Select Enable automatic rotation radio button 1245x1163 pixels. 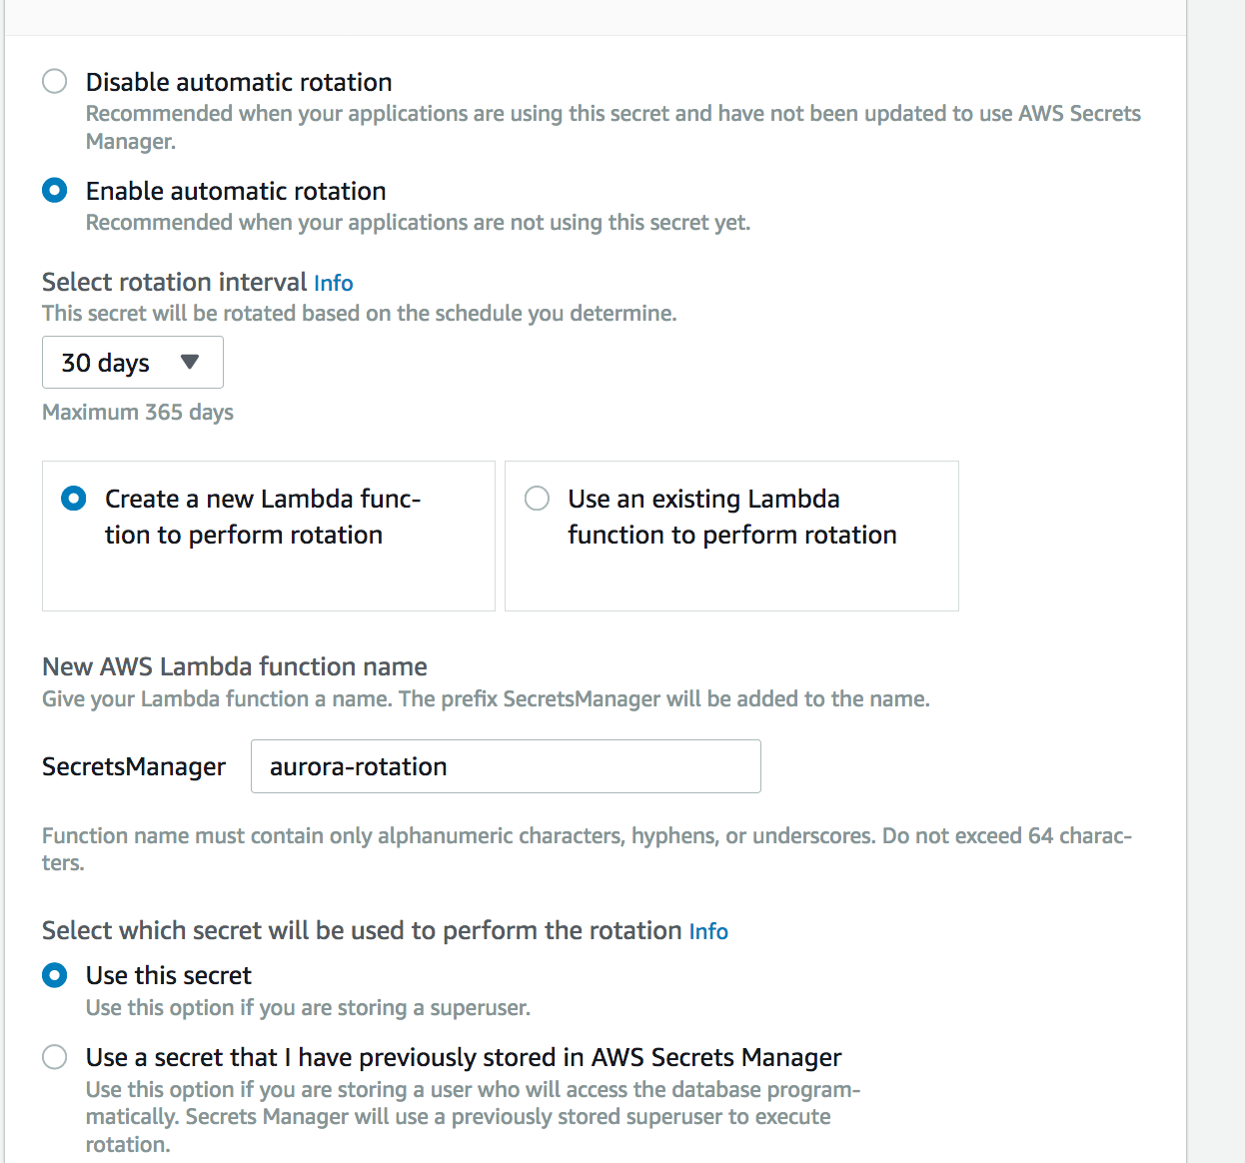(55, 190)
